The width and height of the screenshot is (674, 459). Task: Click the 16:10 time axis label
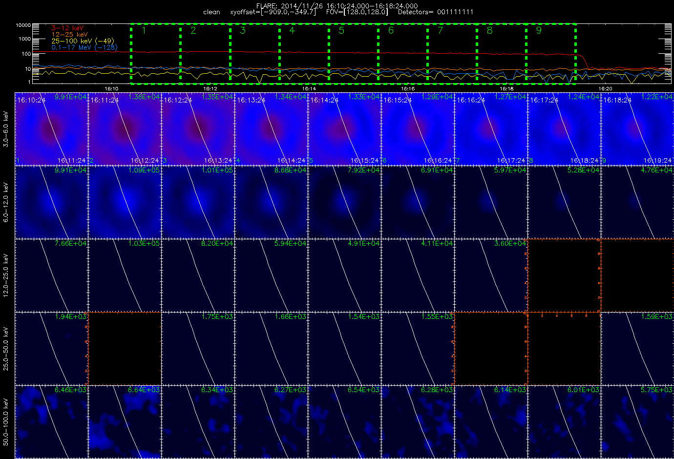point(111,88)
